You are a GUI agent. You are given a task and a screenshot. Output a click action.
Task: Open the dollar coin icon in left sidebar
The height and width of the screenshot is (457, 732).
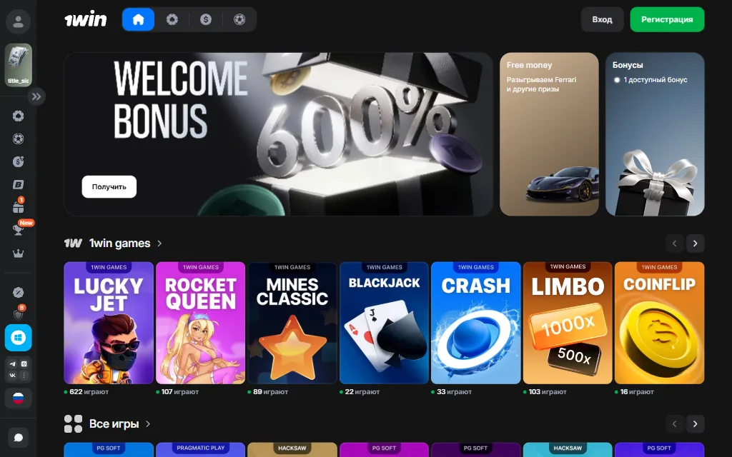[x=18, y=162]
